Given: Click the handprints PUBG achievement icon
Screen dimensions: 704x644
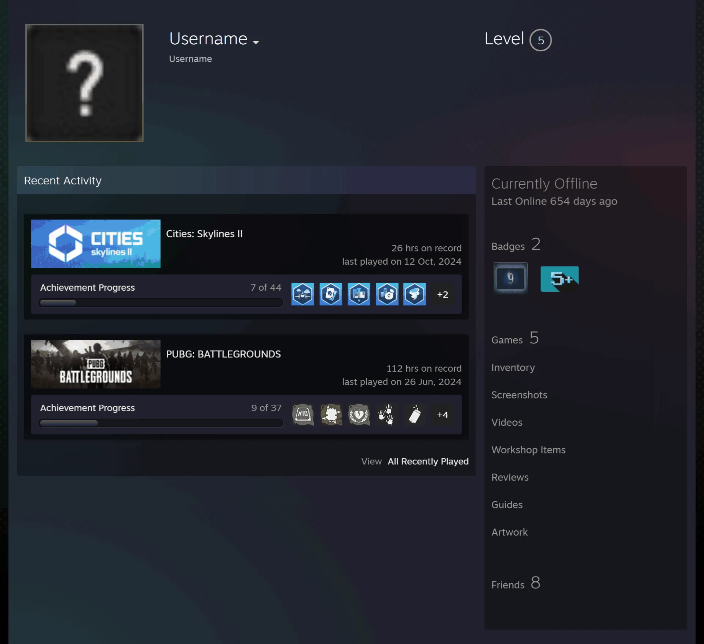Looking at the screenshot, I should coord(386,415).
